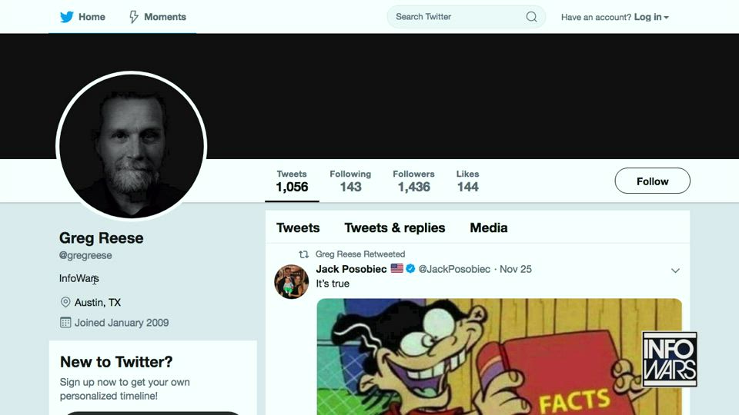This screenshot has width=739, height=415.
Task: Click the calendar icon beside Joined January 2009
Action: 65,323
